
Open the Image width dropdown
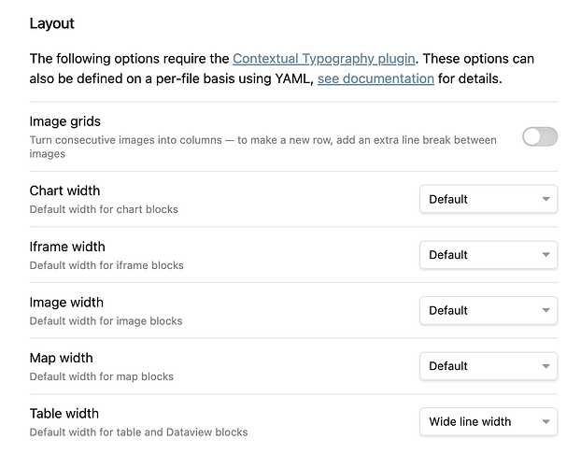(x=488, y=310)
